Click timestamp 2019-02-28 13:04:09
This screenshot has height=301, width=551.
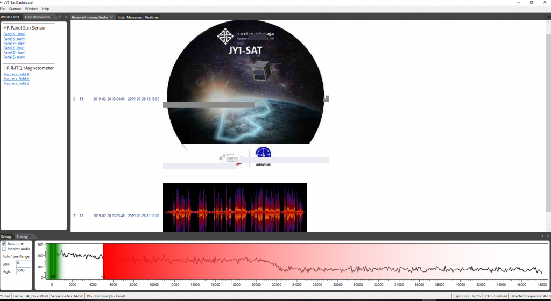click(109, 99)
